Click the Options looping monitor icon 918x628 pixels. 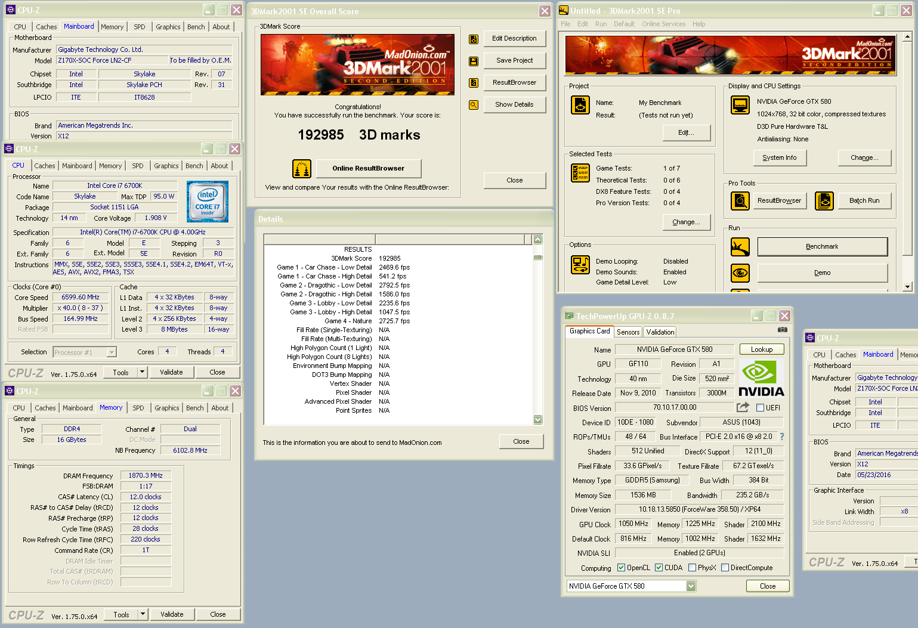coord(580,264)
